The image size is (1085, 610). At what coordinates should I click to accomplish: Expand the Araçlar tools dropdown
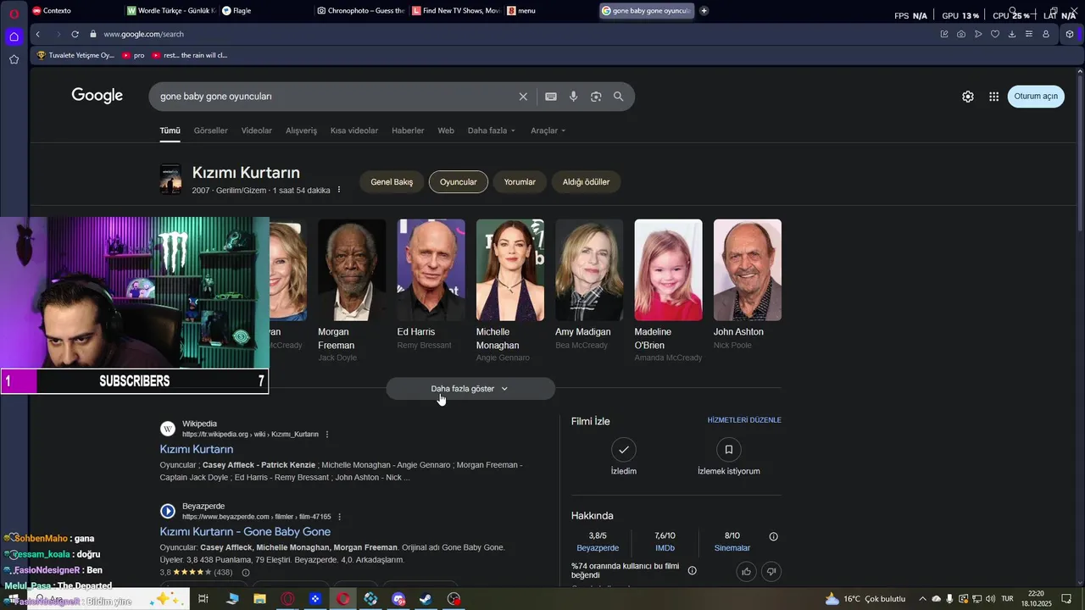(x=548, y=130)
